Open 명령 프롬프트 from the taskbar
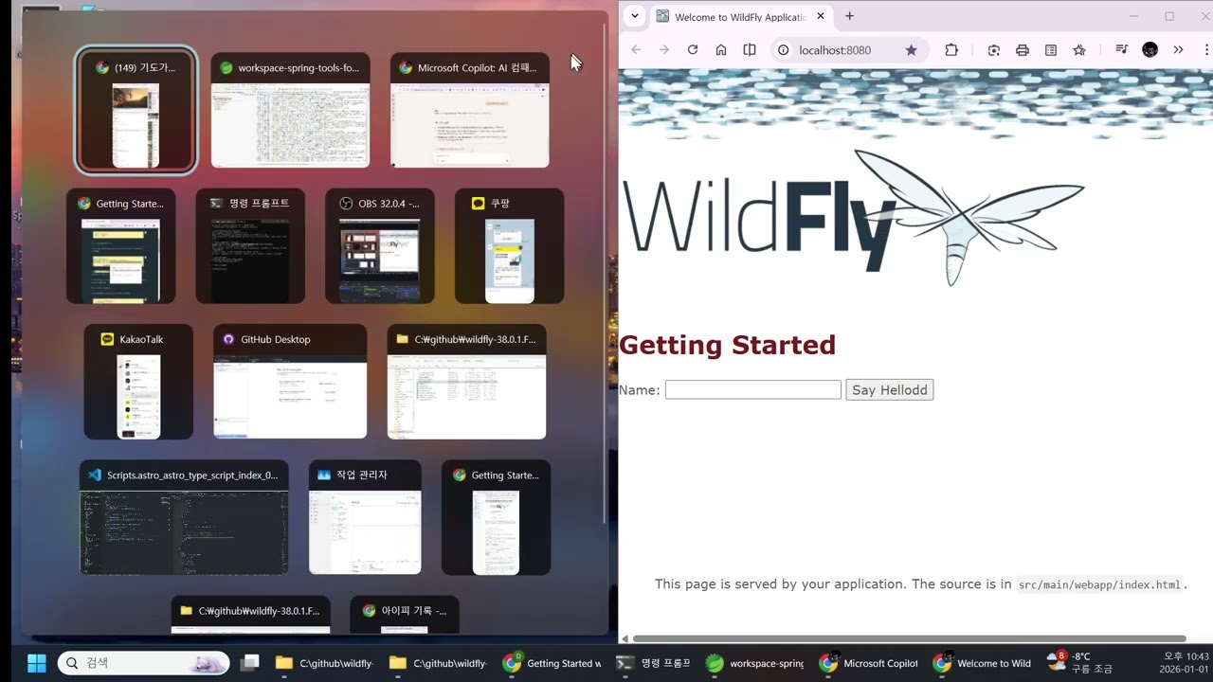This screenshot has height=682, width=1213. 653,663
